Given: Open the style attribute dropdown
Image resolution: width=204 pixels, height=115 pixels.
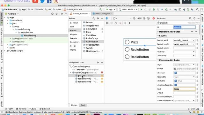Looking at the screenshot, I should pyautogui.click(x=194, y=65).
